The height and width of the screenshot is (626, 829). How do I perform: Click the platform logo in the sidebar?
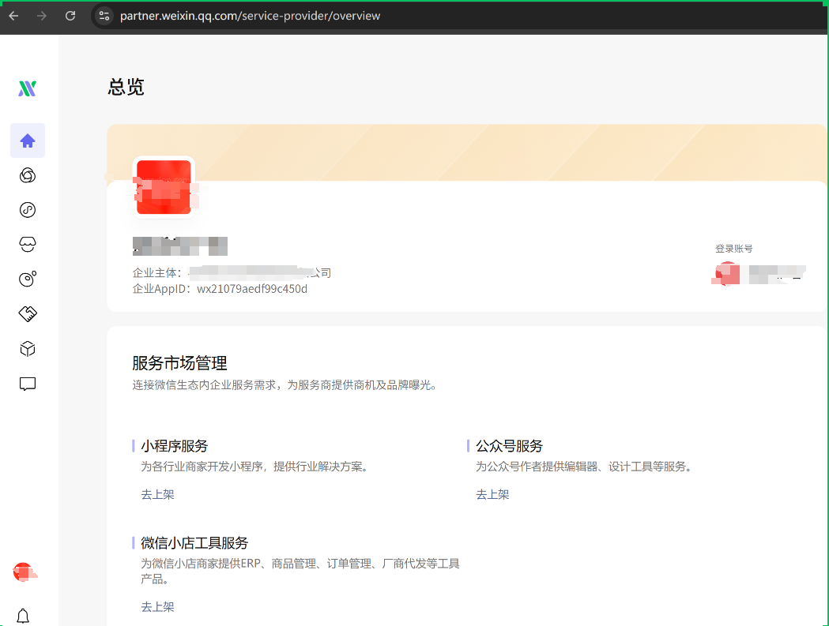[x=28, y=88]
